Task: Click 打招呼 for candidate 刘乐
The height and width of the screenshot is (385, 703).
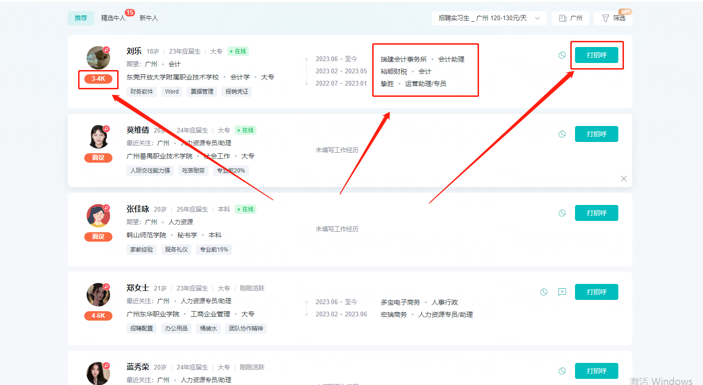Action: pyautogui.click(x=597, y=55)
